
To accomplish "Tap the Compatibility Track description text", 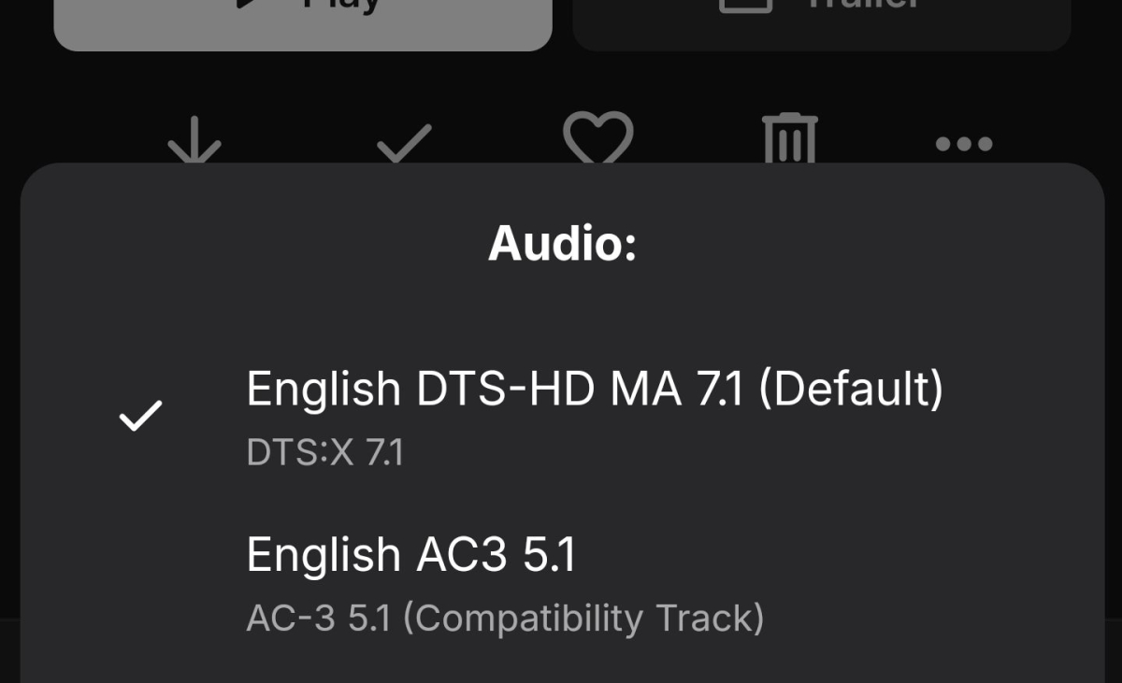I will [x=583, y=619].
